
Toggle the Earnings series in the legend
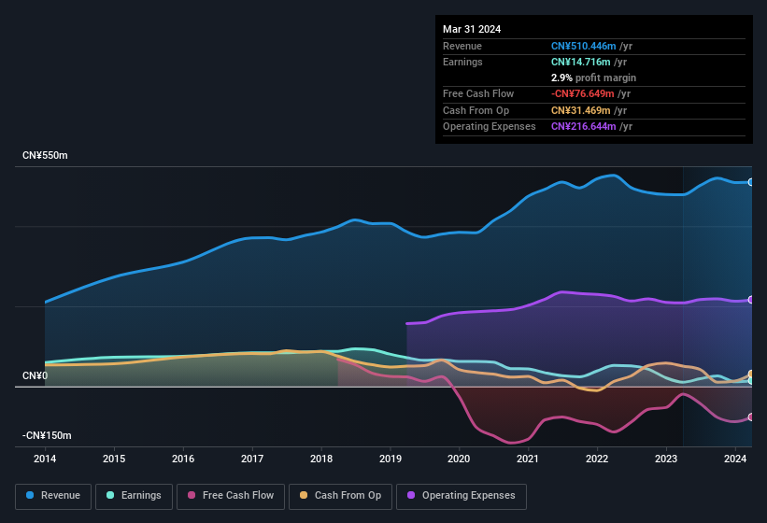(134, 496)
